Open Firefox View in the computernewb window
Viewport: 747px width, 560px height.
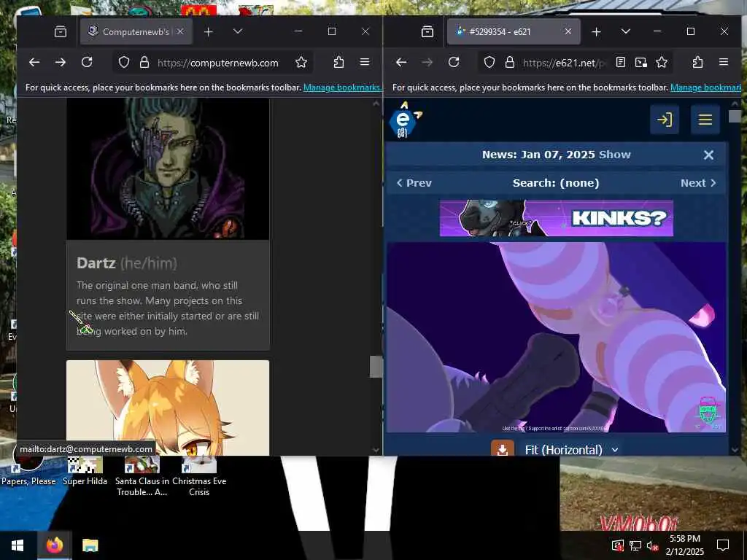click(61, 32)
